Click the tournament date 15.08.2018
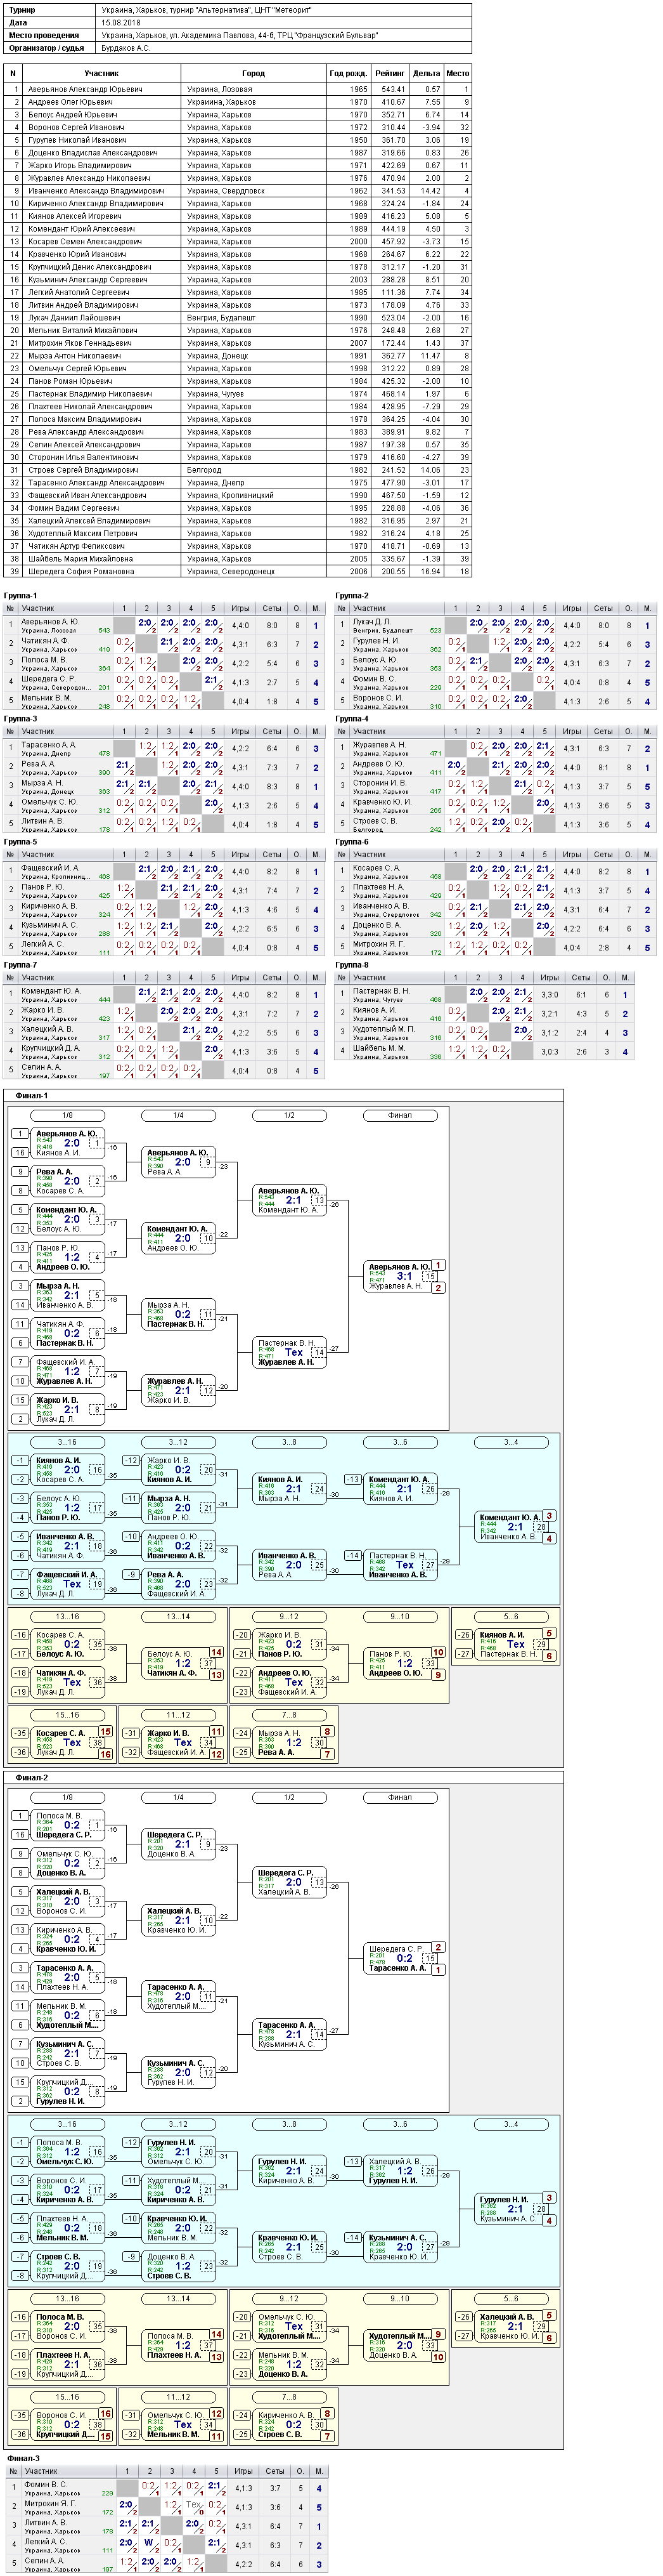This screenshot has height=2576, width=663. 121,22
